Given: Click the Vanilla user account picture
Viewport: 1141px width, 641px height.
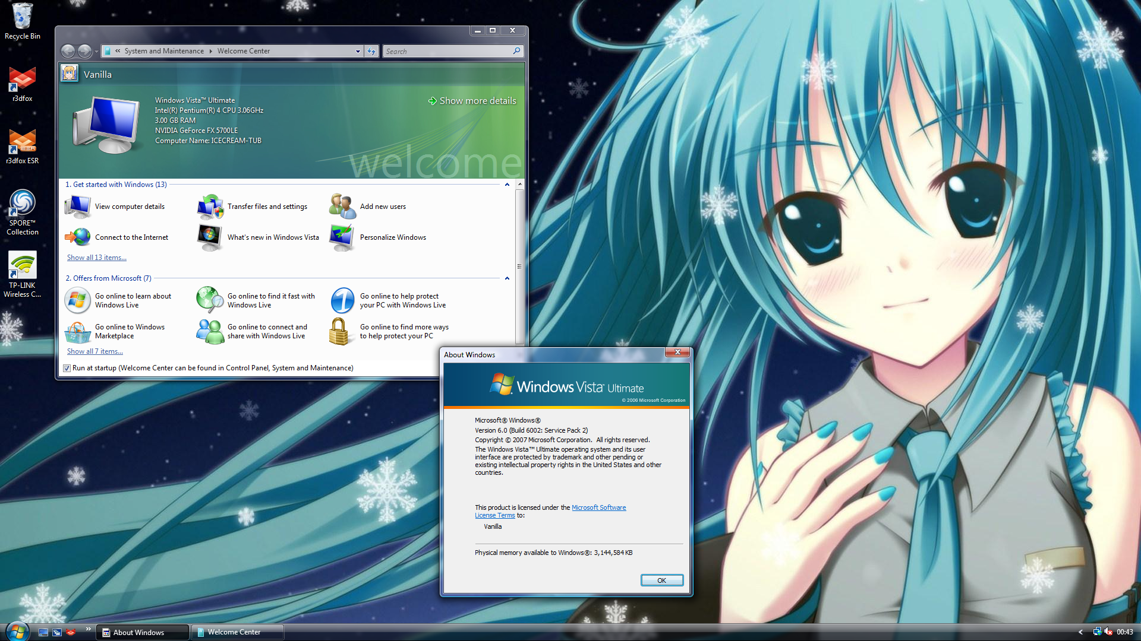Looking at the screenshot, I should (70, 74).
